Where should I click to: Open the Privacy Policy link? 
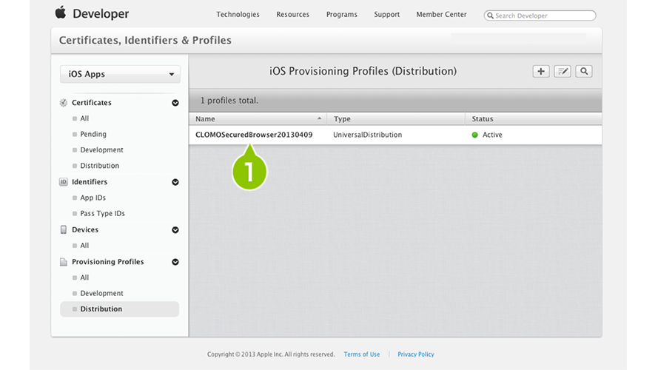[x=416, y=354]
